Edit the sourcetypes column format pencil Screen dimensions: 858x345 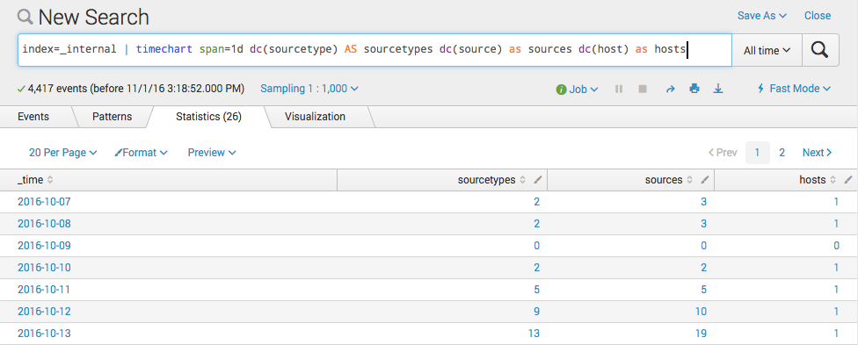(538, 179)
